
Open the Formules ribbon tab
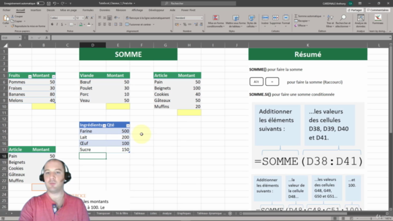[88, 10]
